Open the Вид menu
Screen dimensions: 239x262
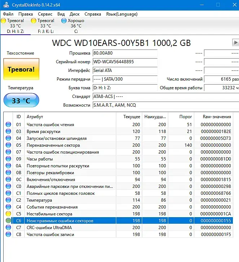[61, 14]
